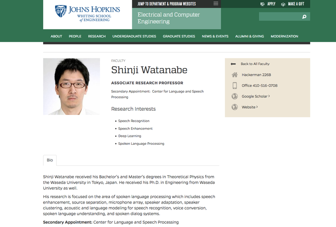The height and width of the screenshot is (227, 336).
Task: Go to Electrical and Computer Engineering home
Action: pos(169,18)
